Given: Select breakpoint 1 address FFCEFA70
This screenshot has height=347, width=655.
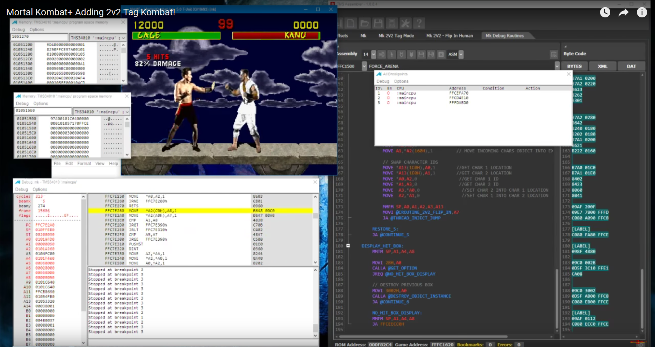Looking at the screenshot, I should pyautogui.click(x=458, y=93).
